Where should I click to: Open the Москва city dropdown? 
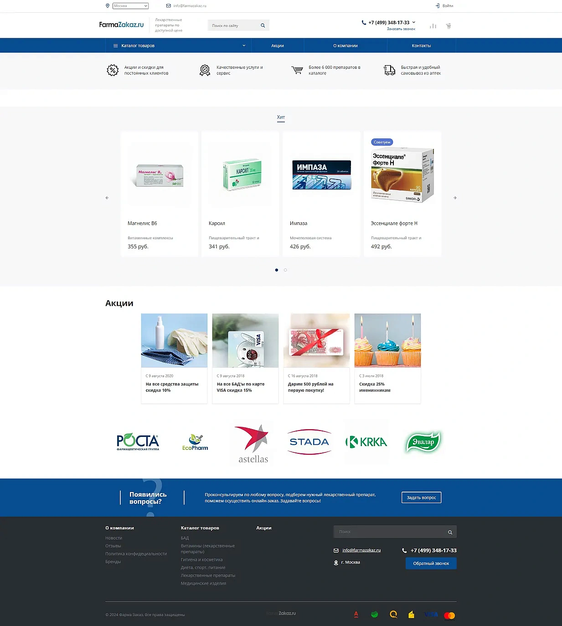pos(130,6)
